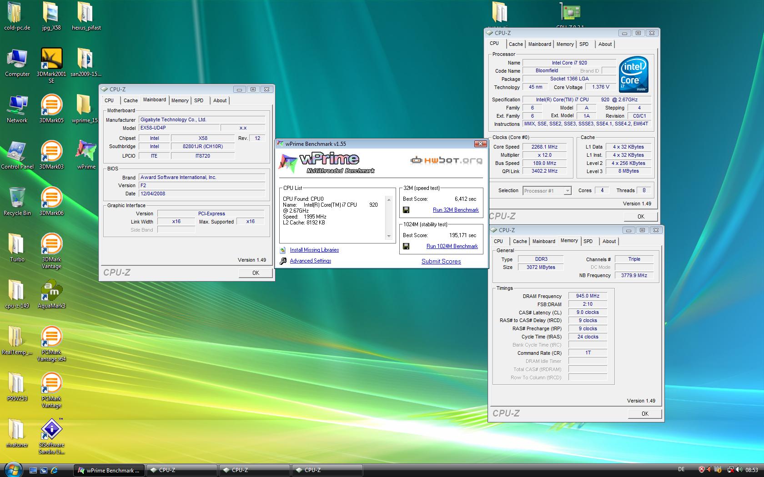This screenshot has width=764, height=477.
Task: Click DE language indicator in taskbar
Action: [681, 469]
